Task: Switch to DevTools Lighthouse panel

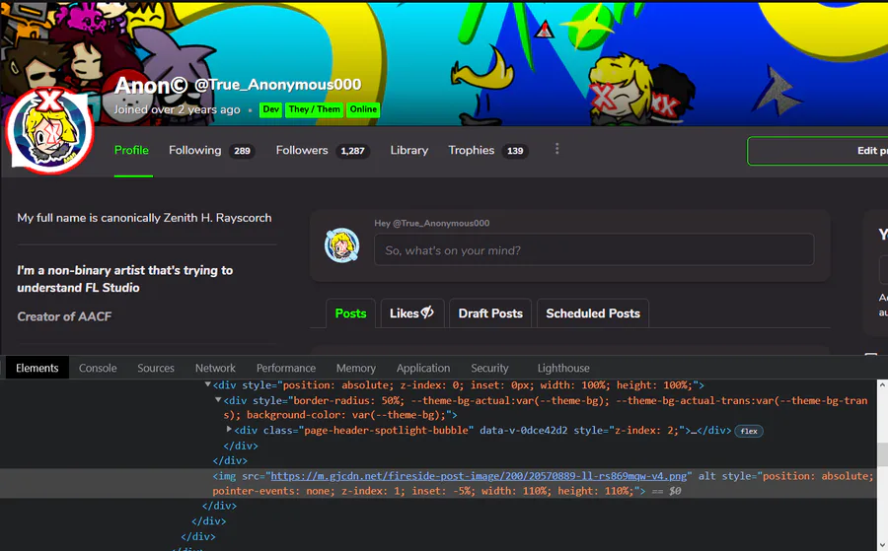Action: 563,368
